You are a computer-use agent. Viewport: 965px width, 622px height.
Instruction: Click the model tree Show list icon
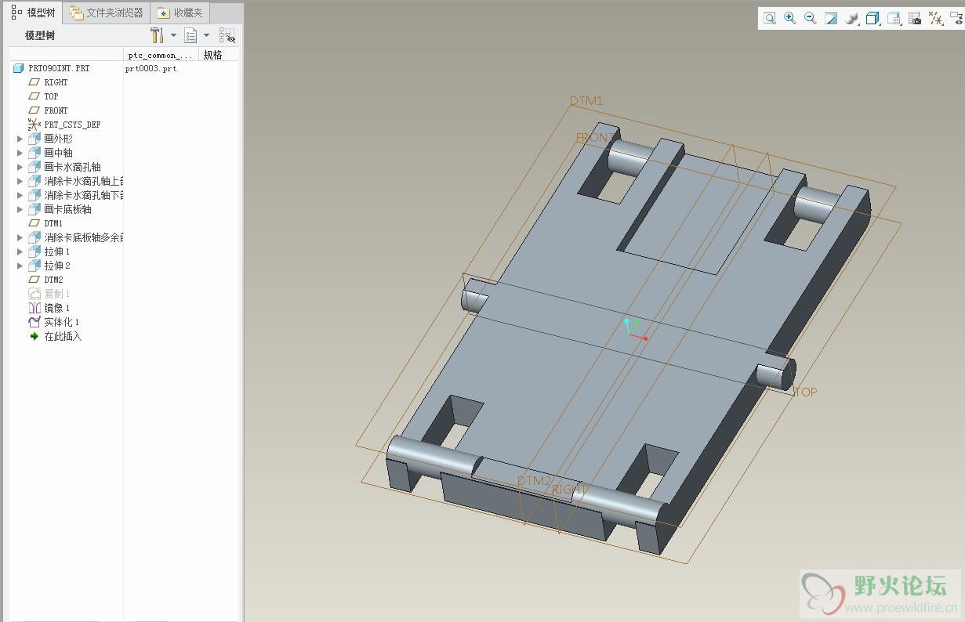point(190,35)
